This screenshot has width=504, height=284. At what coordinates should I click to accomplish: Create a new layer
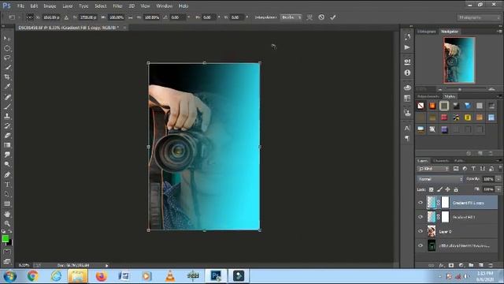click(x=481, y=265)
